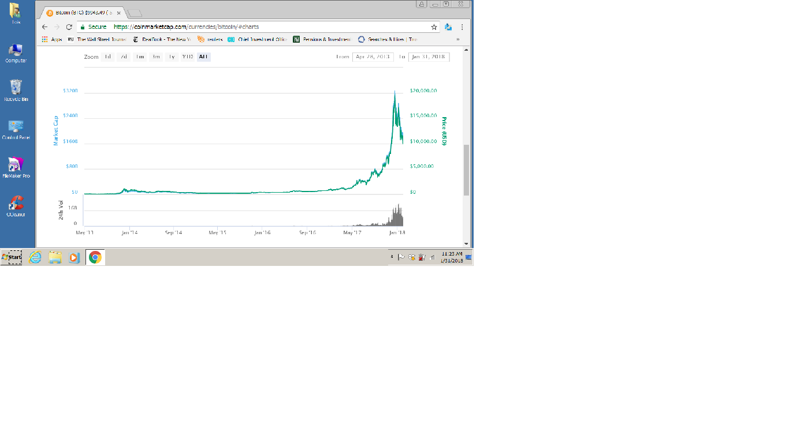Show hidden system tray icons

point(392,257)
